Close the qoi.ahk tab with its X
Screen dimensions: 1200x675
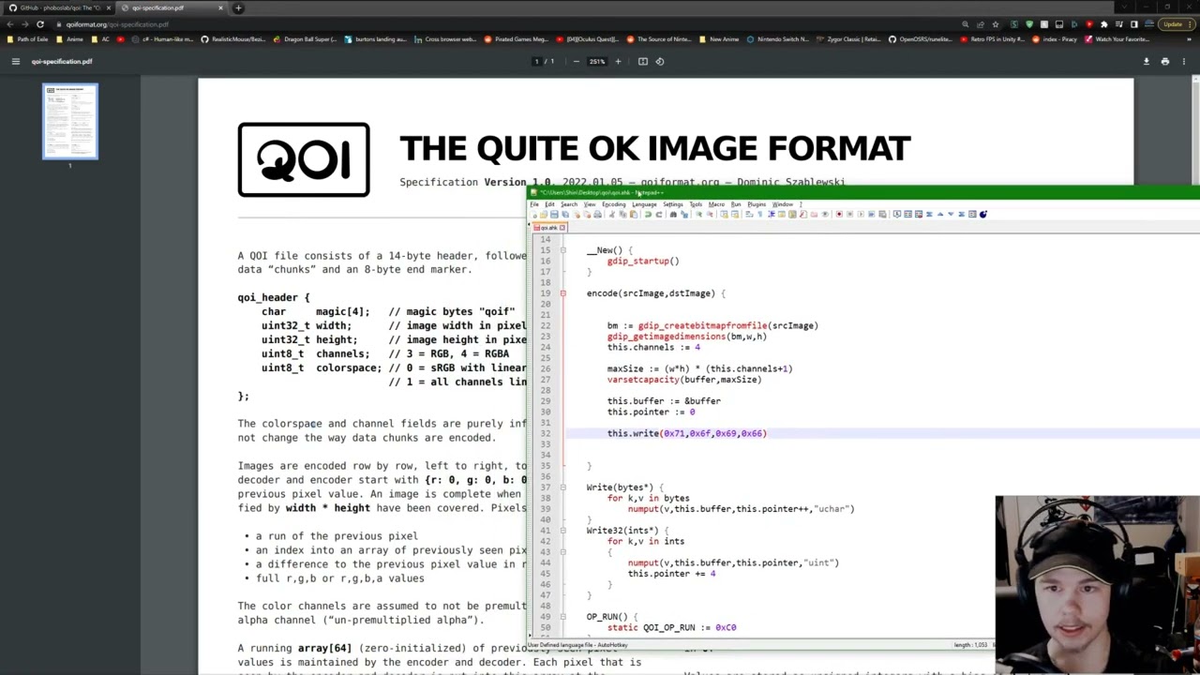pos(562,228)
